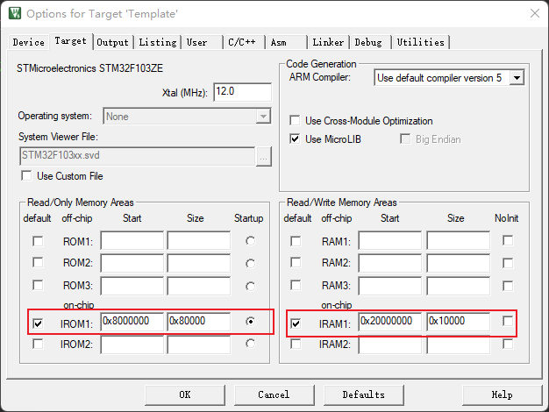Check the ROM1 default checkbox
This screenshot has width=549, height=412.
pos(38,241)
